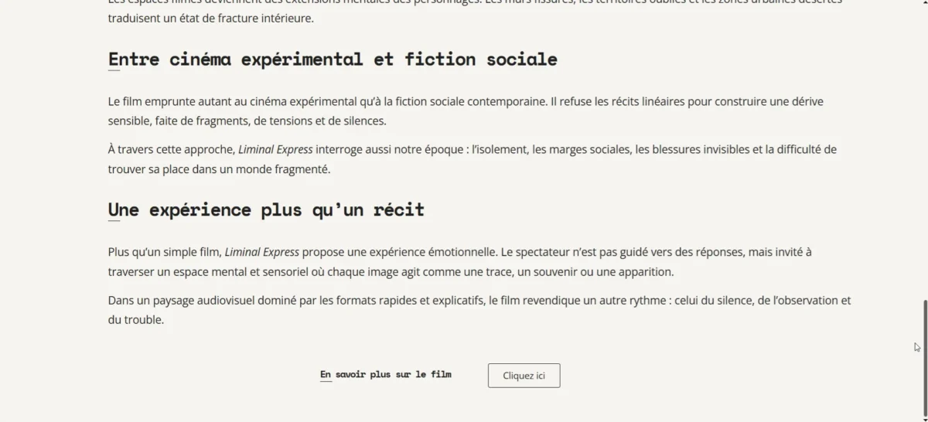The width and height of the screenshot is (928, 422).
Task: Click heading "Entre cinéma expérimental et fiction sociale"
Action: point(333,60)
